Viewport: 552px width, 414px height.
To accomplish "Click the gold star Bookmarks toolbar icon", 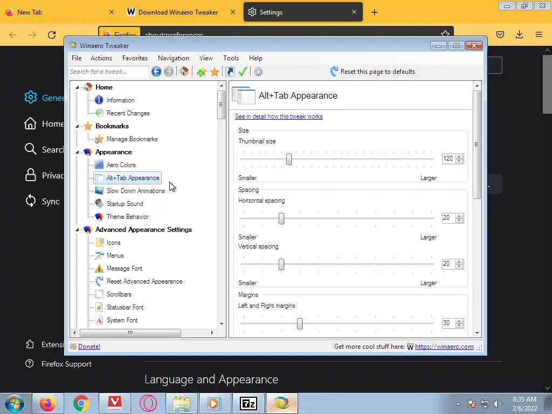I will point(215,72).
